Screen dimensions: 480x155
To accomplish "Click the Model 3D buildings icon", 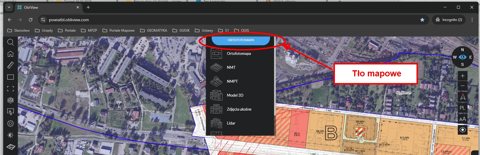I will pos(216,95).
